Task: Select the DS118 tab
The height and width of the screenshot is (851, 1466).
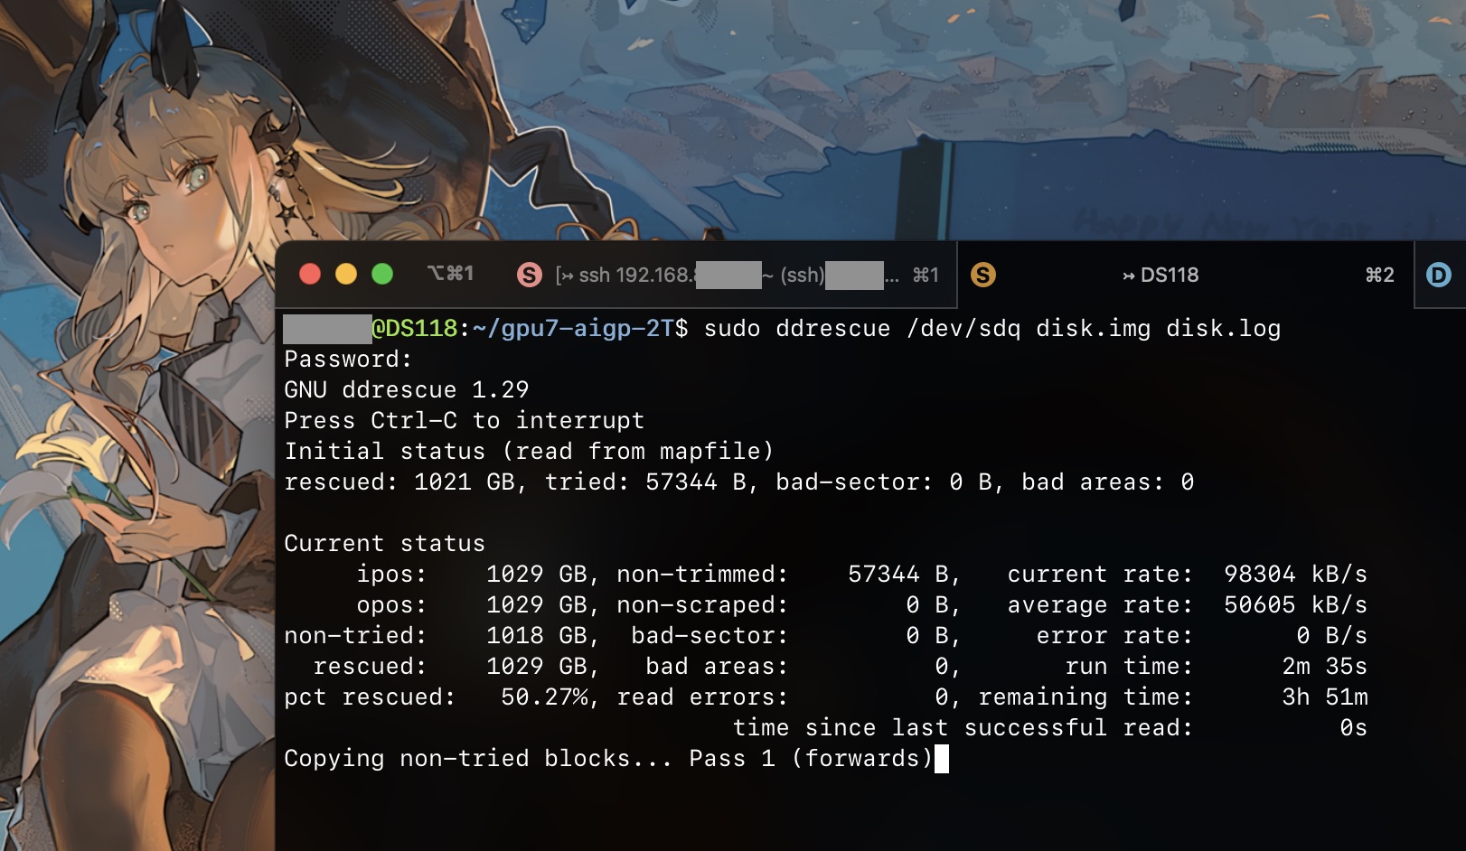Action: 1161,275
